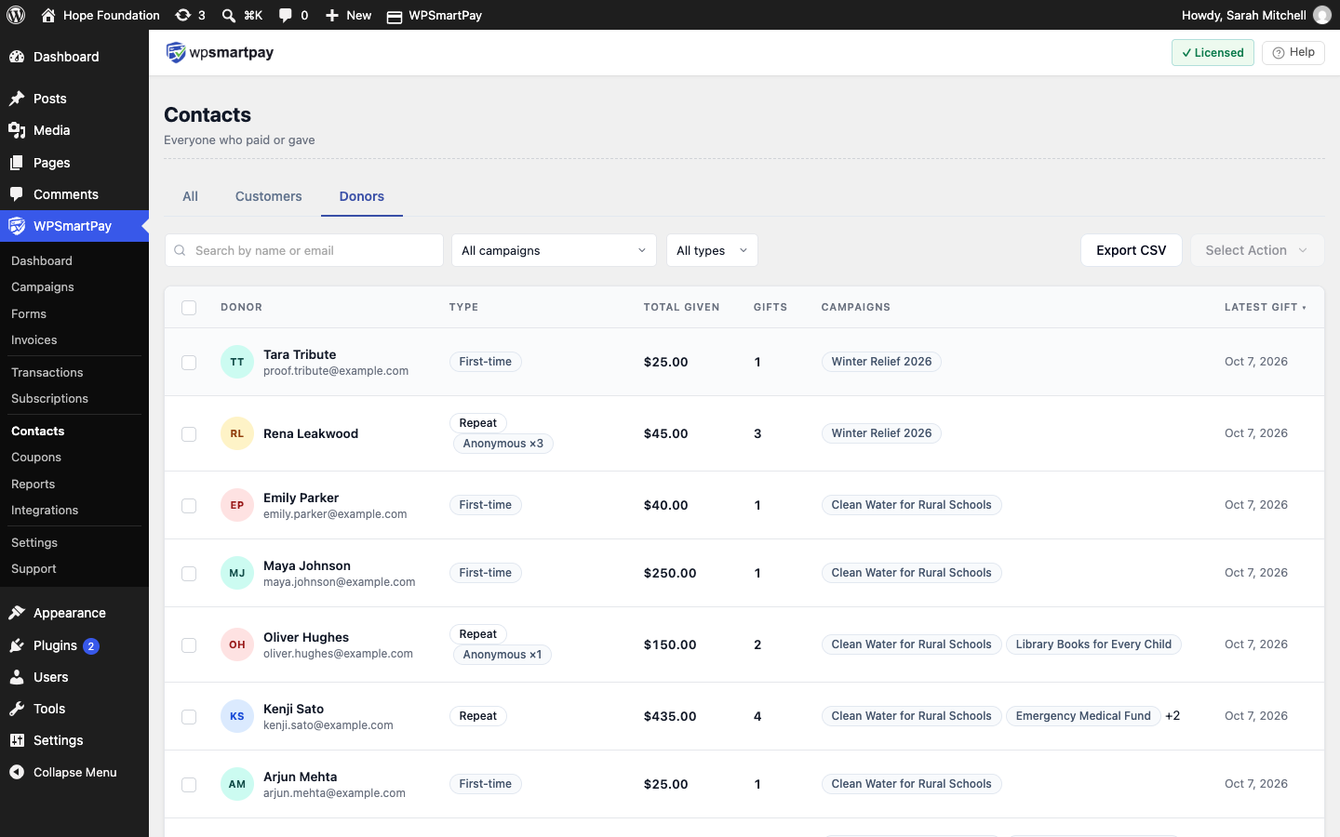Open the search icon with ⌘K
The image size is (1340, 837).
228,15
